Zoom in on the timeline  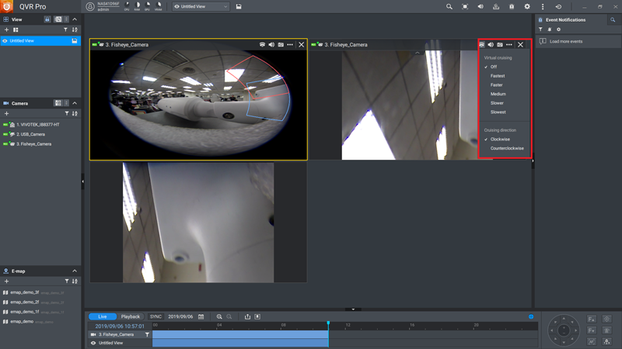219,316
